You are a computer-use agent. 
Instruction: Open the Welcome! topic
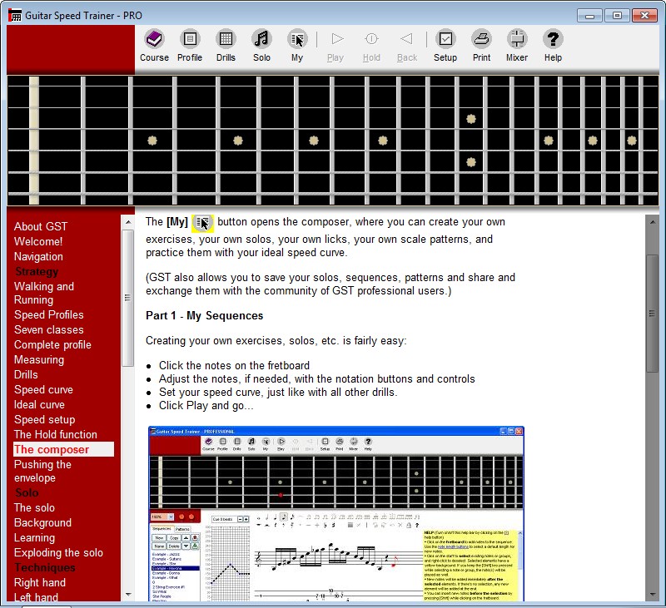click(x=38, y=241)
